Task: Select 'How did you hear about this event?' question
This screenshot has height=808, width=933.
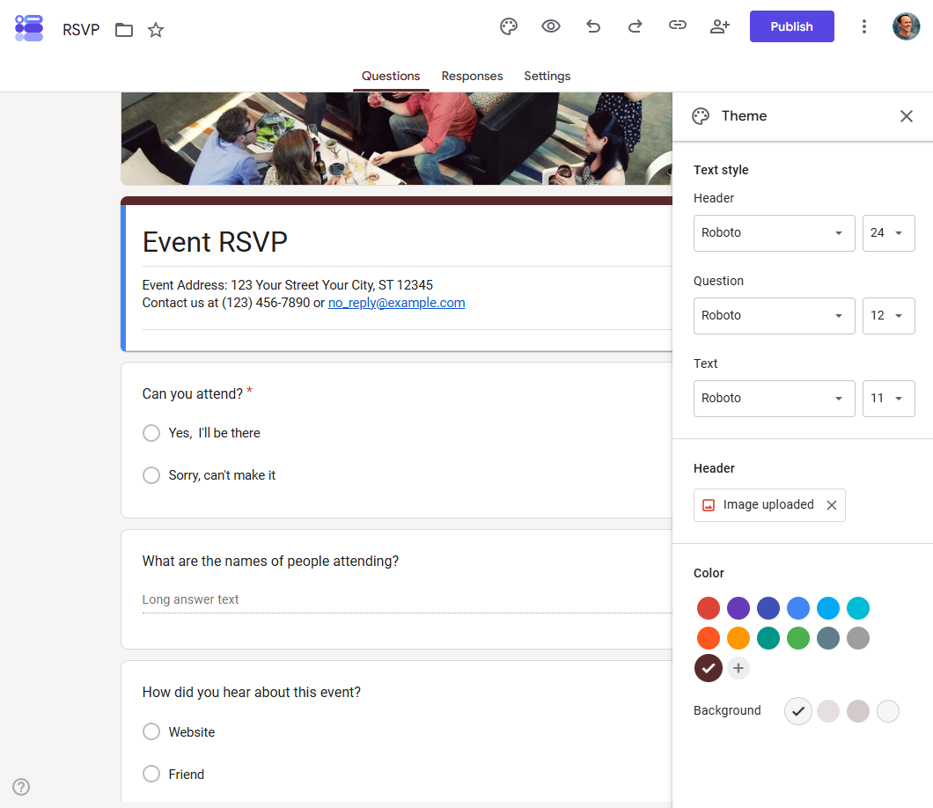Action: 251,693
